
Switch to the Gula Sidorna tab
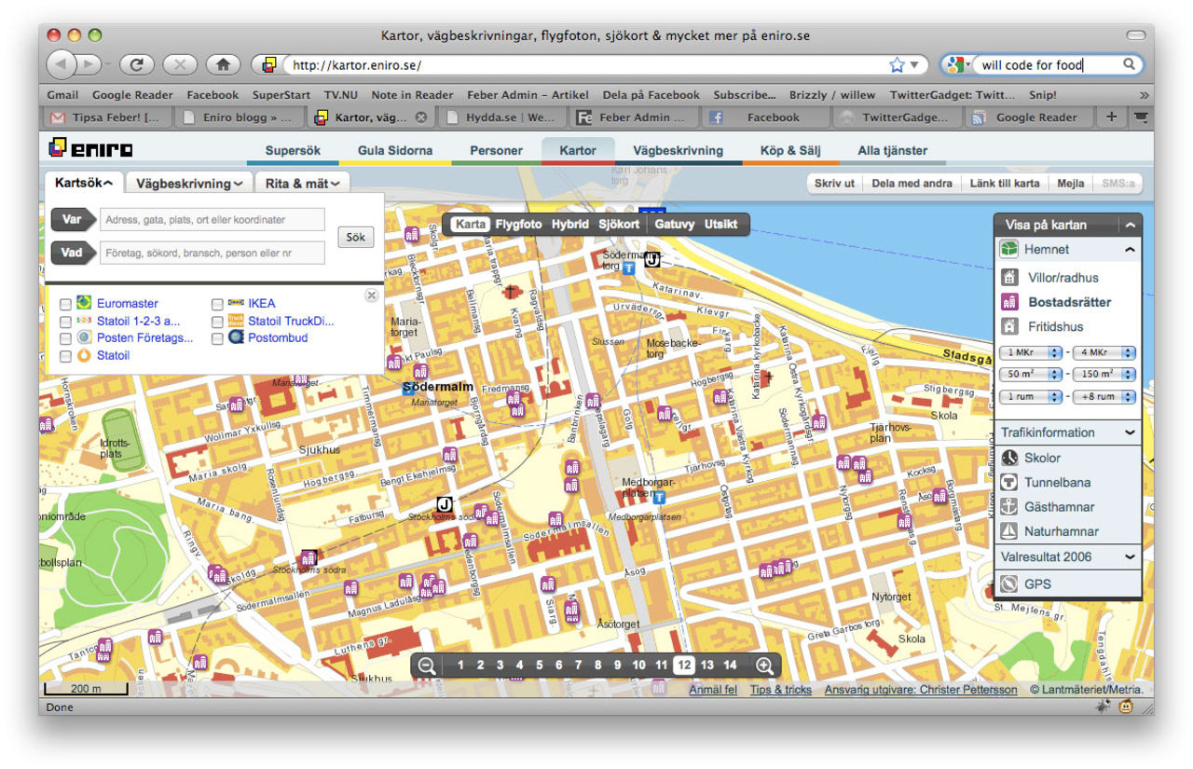click(394, 150)
